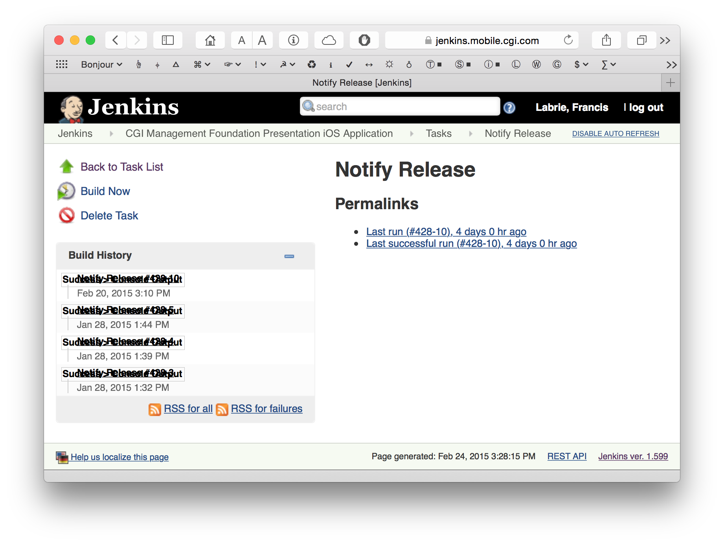This screenshot has height=545, width=724.
Task: Toggle the Safari sidebar button
Action: pyautogui.click(x=168, y=41)
